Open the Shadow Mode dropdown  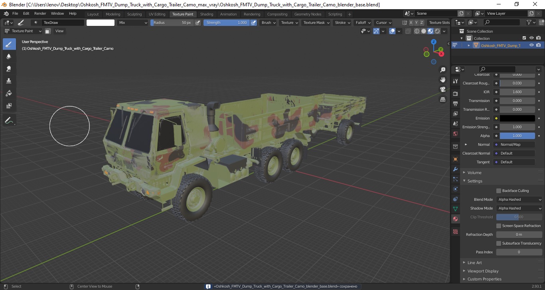(x=519, y=208)
